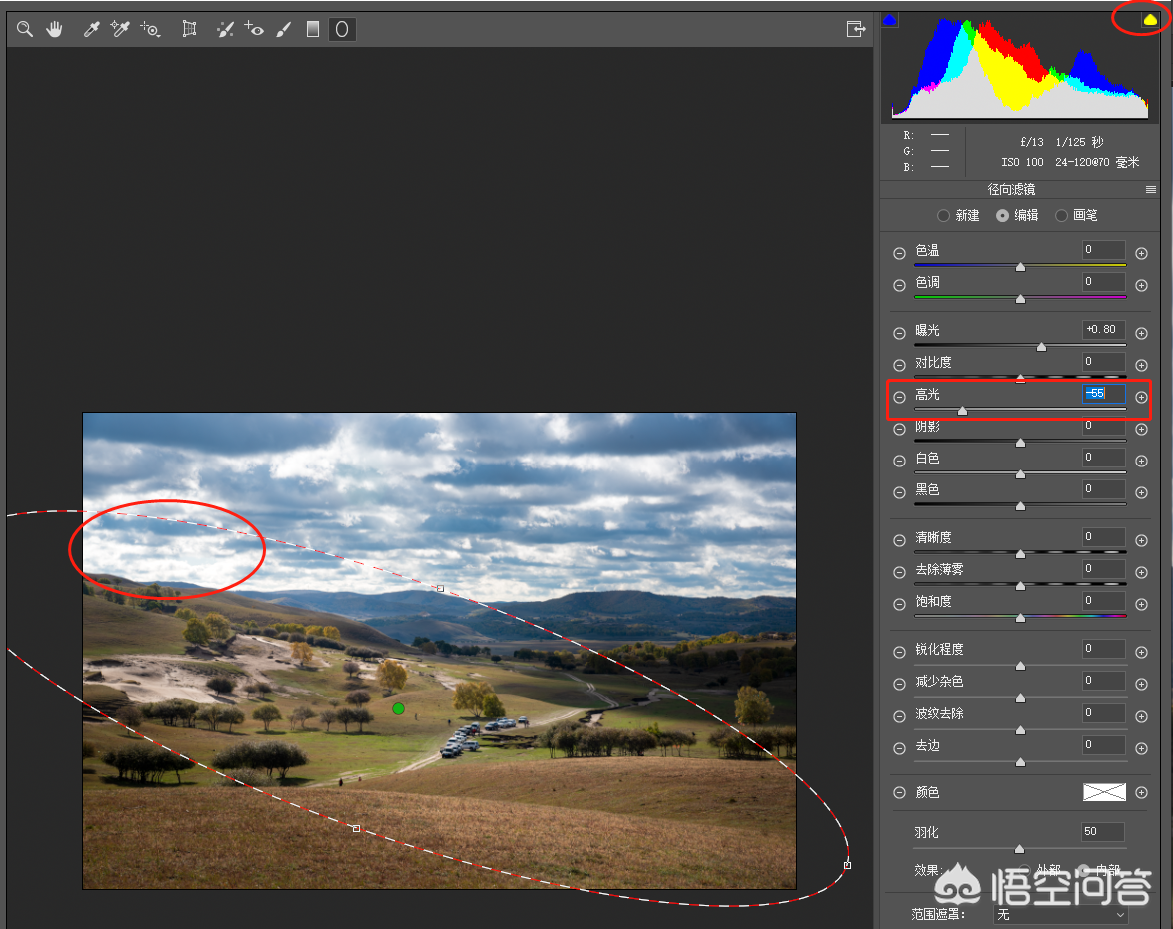
Task: Increase 对比度 with plus button
Action: (1142, 365)
